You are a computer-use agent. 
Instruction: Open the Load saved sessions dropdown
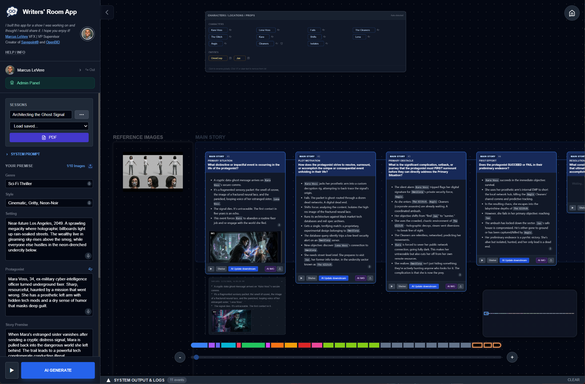[49, 126]
